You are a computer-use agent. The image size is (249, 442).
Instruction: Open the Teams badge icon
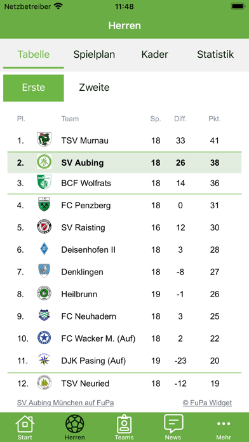(124, 424)
